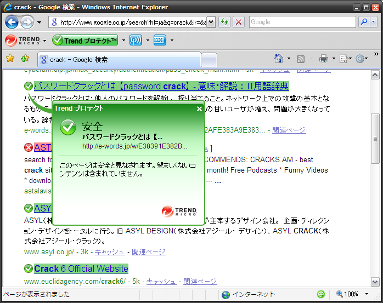Click scrollbar up arrow
This screenshot has height=303, width=383.
pos(375,75)
